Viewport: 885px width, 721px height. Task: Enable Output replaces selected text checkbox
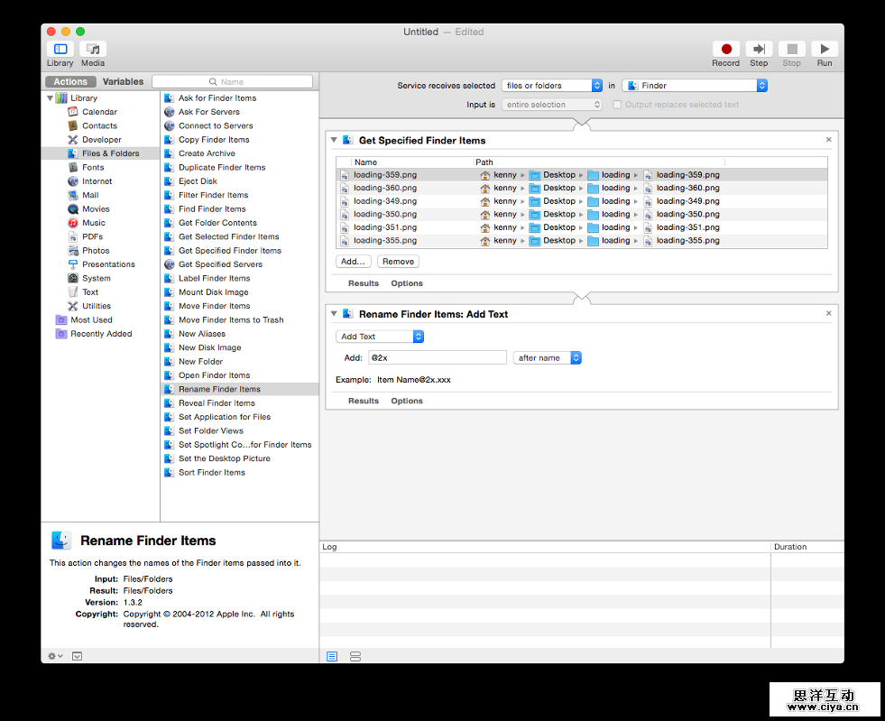pos(617,105)
